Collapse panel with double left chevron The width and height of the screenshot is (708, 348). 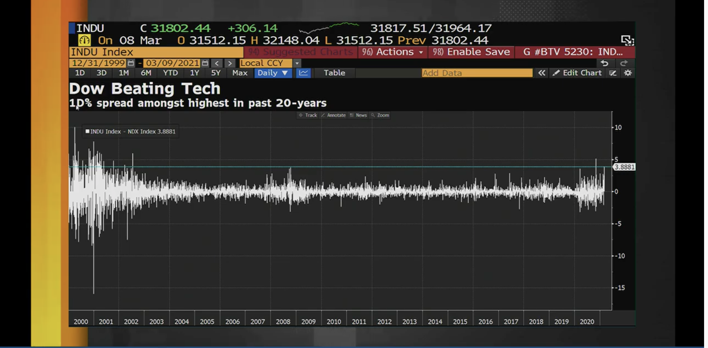pyautogui.click(x=541, y=73)
